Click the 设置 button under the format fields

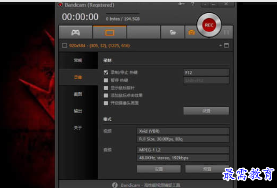pos(159,169)
